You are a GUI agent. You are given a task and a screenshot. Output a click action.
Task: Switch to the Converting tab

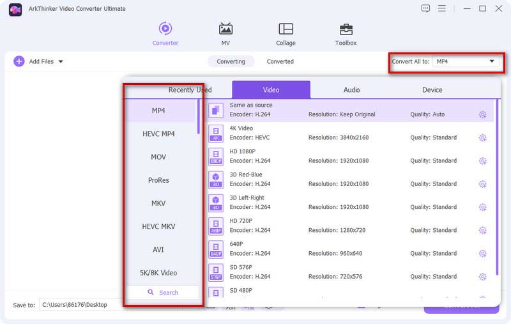(x=231, y=61)
